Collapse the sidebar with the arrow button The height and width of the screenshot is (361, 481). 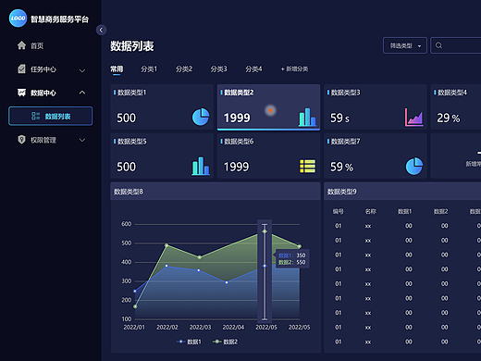(x=101, y=30)
